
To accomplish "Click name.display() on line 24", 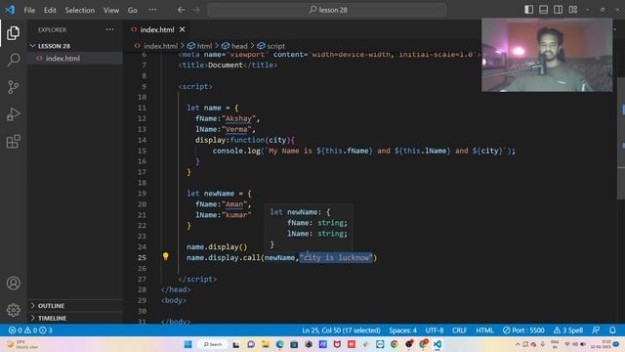I will coord(217,246).
